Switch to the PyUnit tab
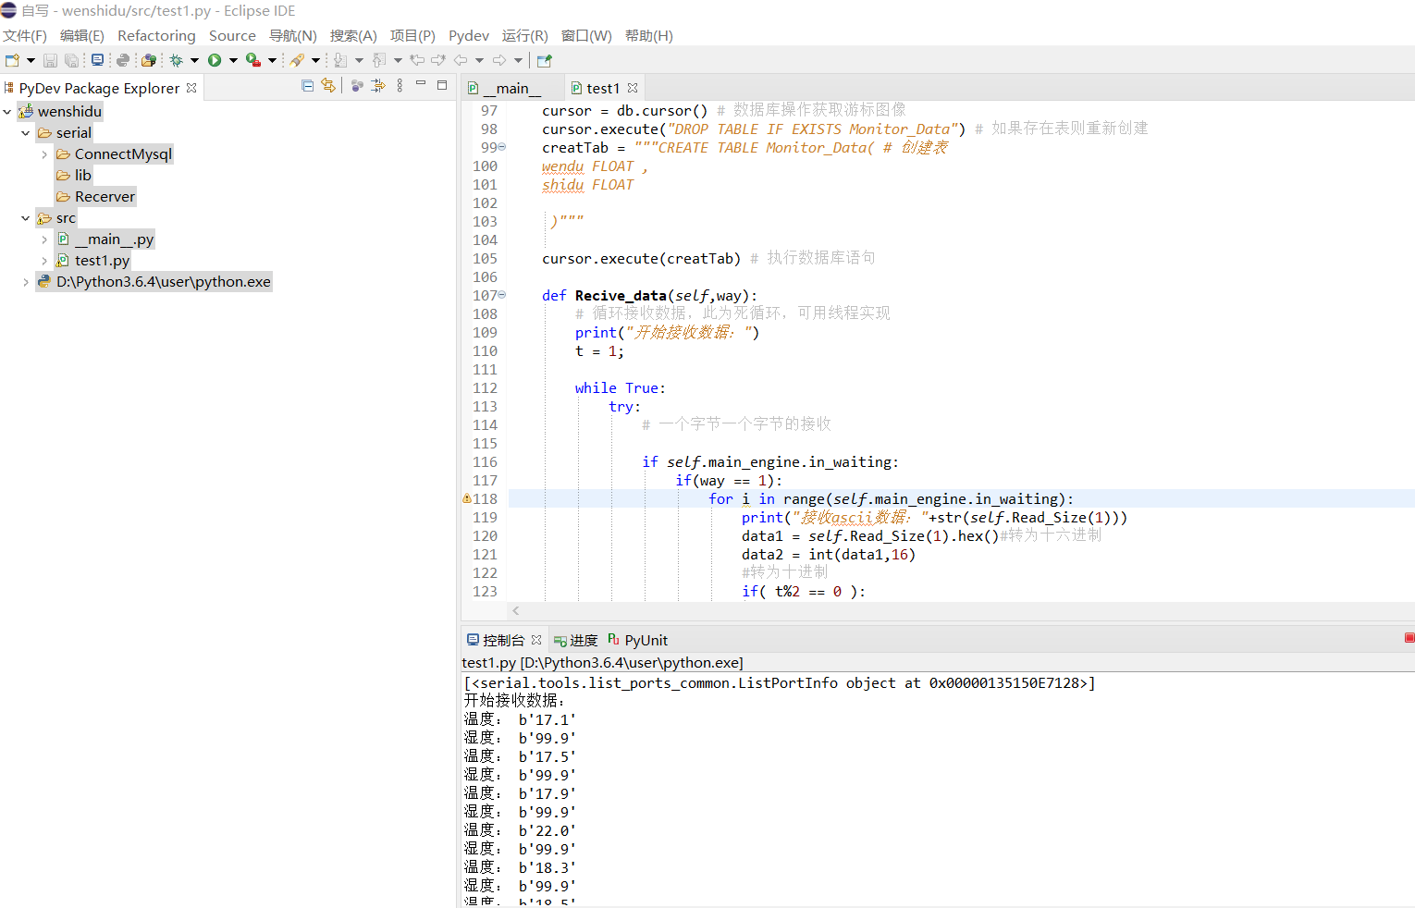This screenshot has height=908, width=1415. [x=638, y=640]
